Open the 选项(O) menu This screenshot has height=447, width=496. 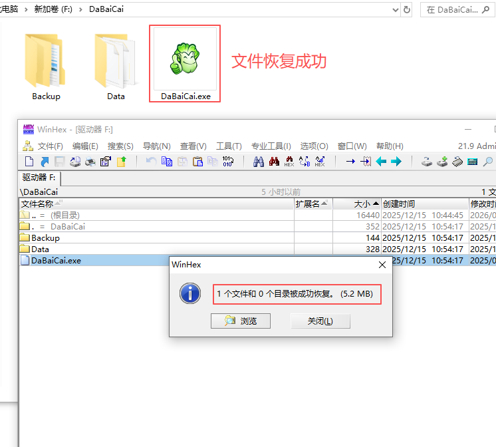pos(314,146)
